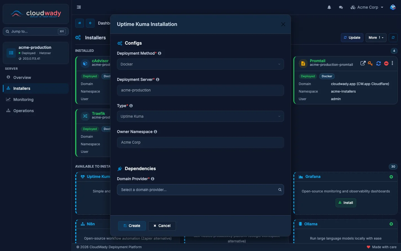This screenshot has height=251, width=401.
Task: Click the Promtail red remove icon
Action: coord(386,63)
